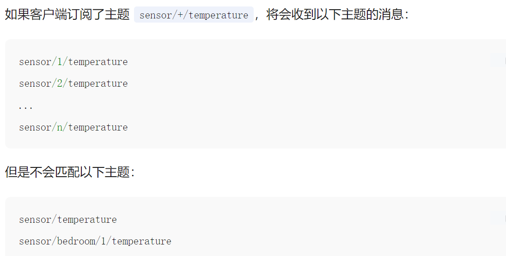Click the green letter n in topic line

click(60, 127)
